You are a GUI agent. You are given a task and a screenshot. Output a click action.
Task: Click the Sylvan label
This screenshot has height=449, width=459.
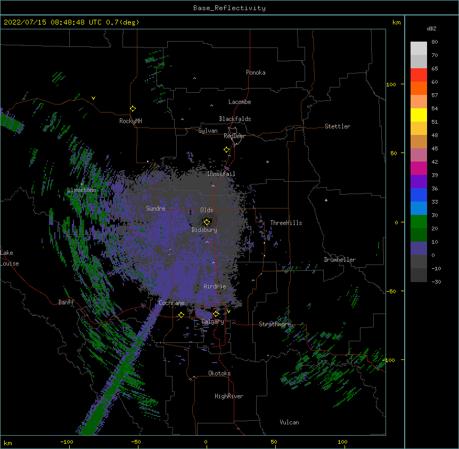tap(208, 131)
